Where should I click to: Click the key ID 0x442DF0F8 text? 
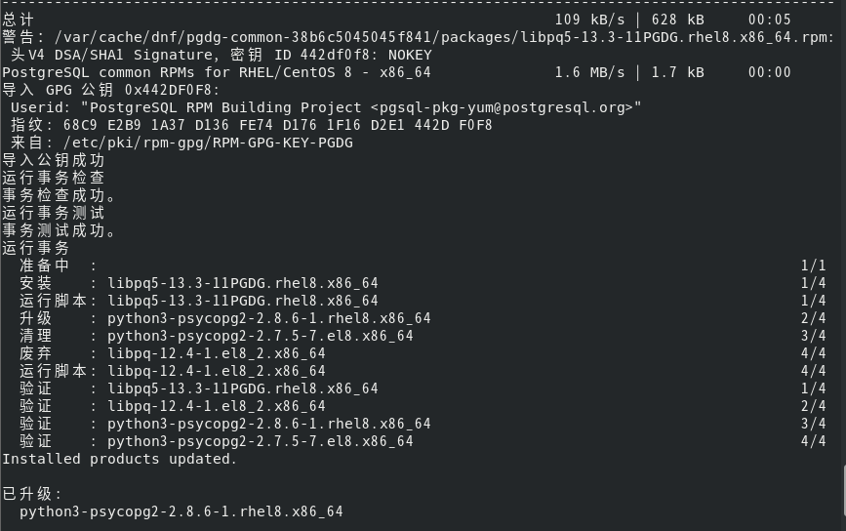click(169, 90)
